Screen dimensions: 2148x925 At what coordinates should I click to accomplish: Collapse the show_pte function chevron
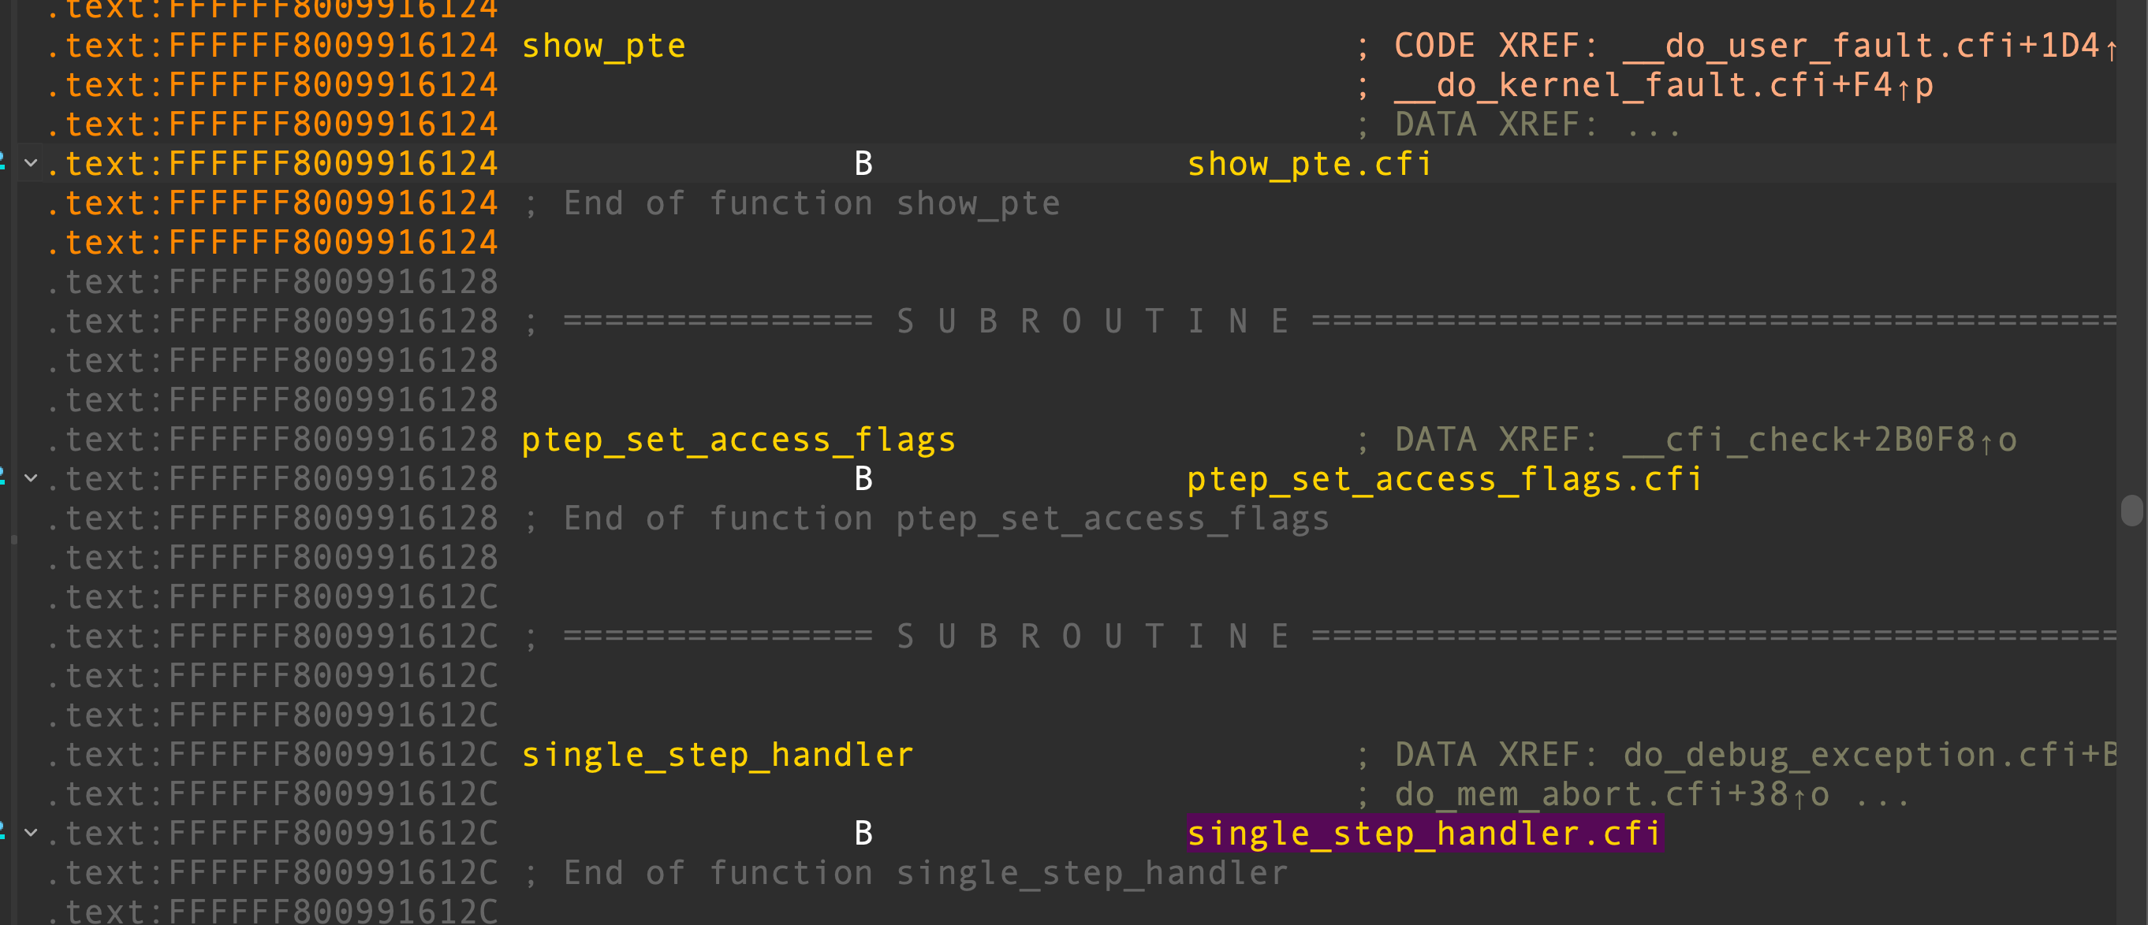click(31, 162)
